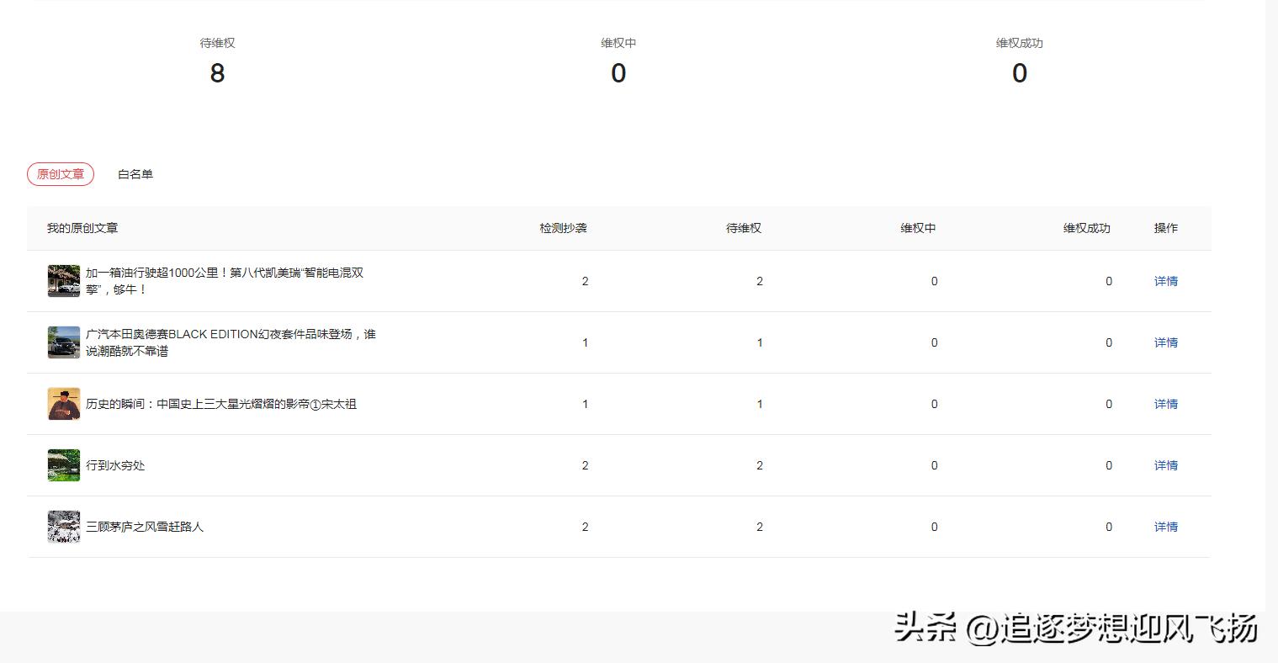The height and width of the screenshot is (663, 1278).
Task: View 详情 of 行到水穷处
Action: coord(1165,465)
